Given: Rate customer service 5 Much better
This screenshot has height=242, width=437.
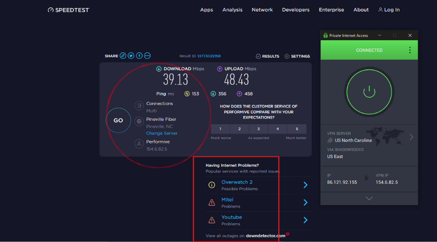Looking at the screenshot, I should 297,129.
